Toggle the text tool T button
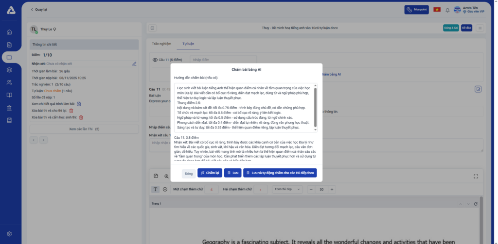 point(156,189)
